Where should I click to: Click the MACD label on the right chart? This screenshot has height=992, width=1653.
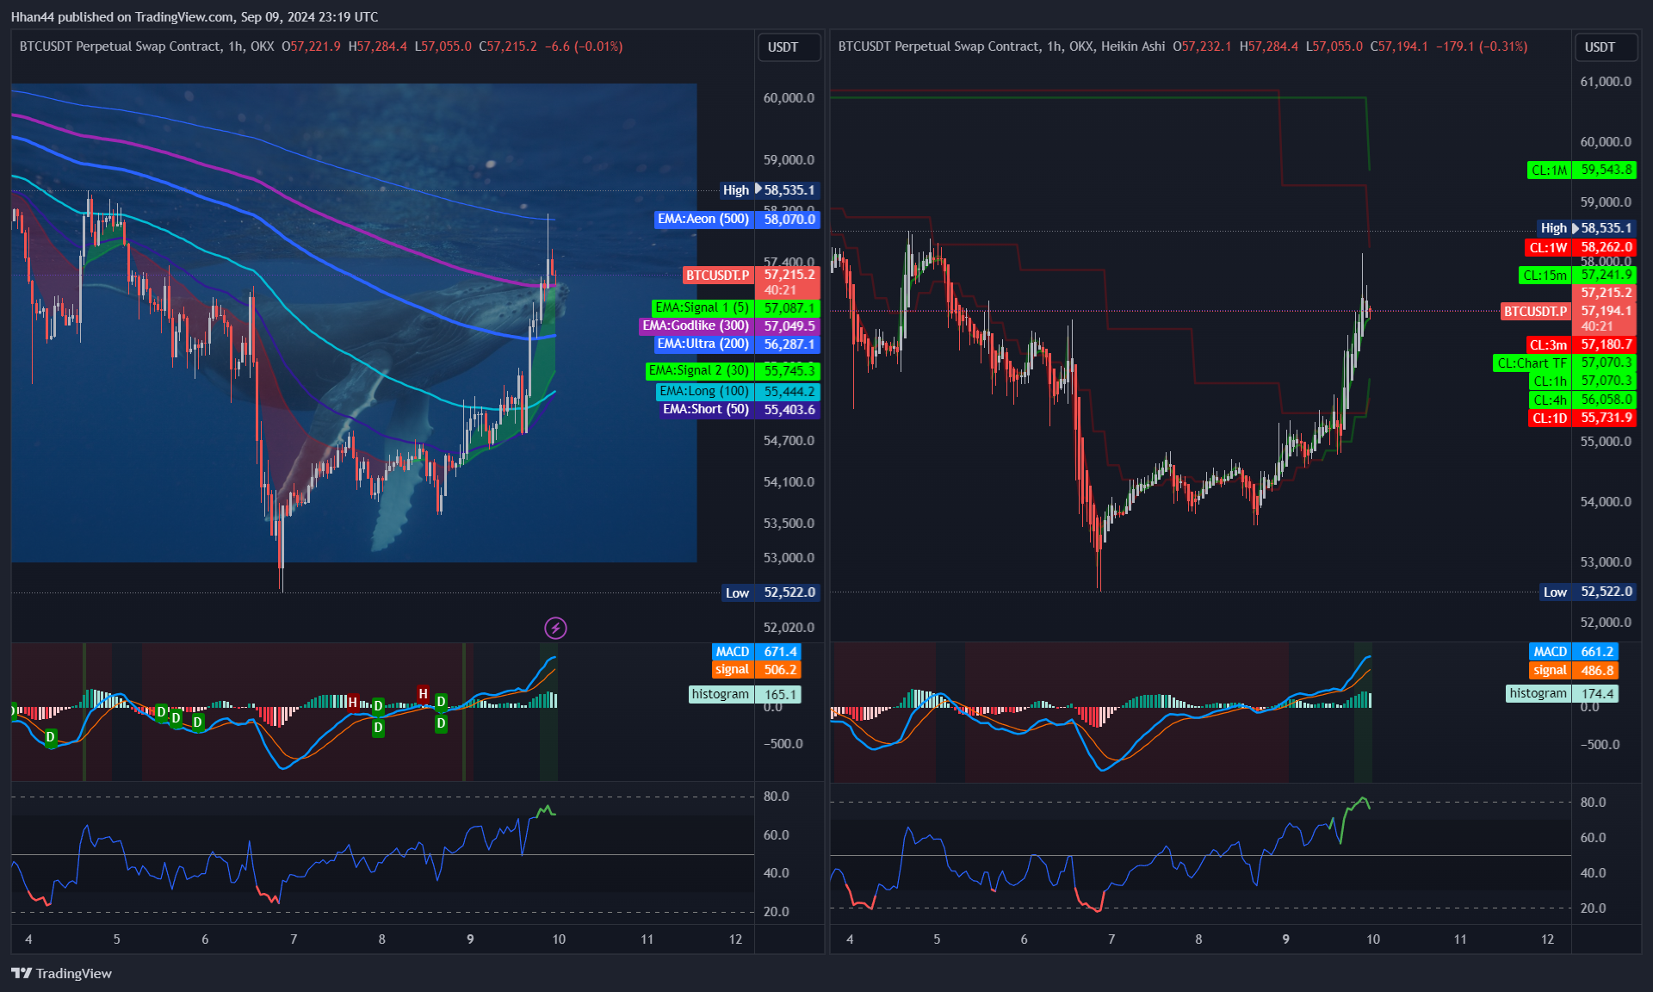pos(1551,652)
